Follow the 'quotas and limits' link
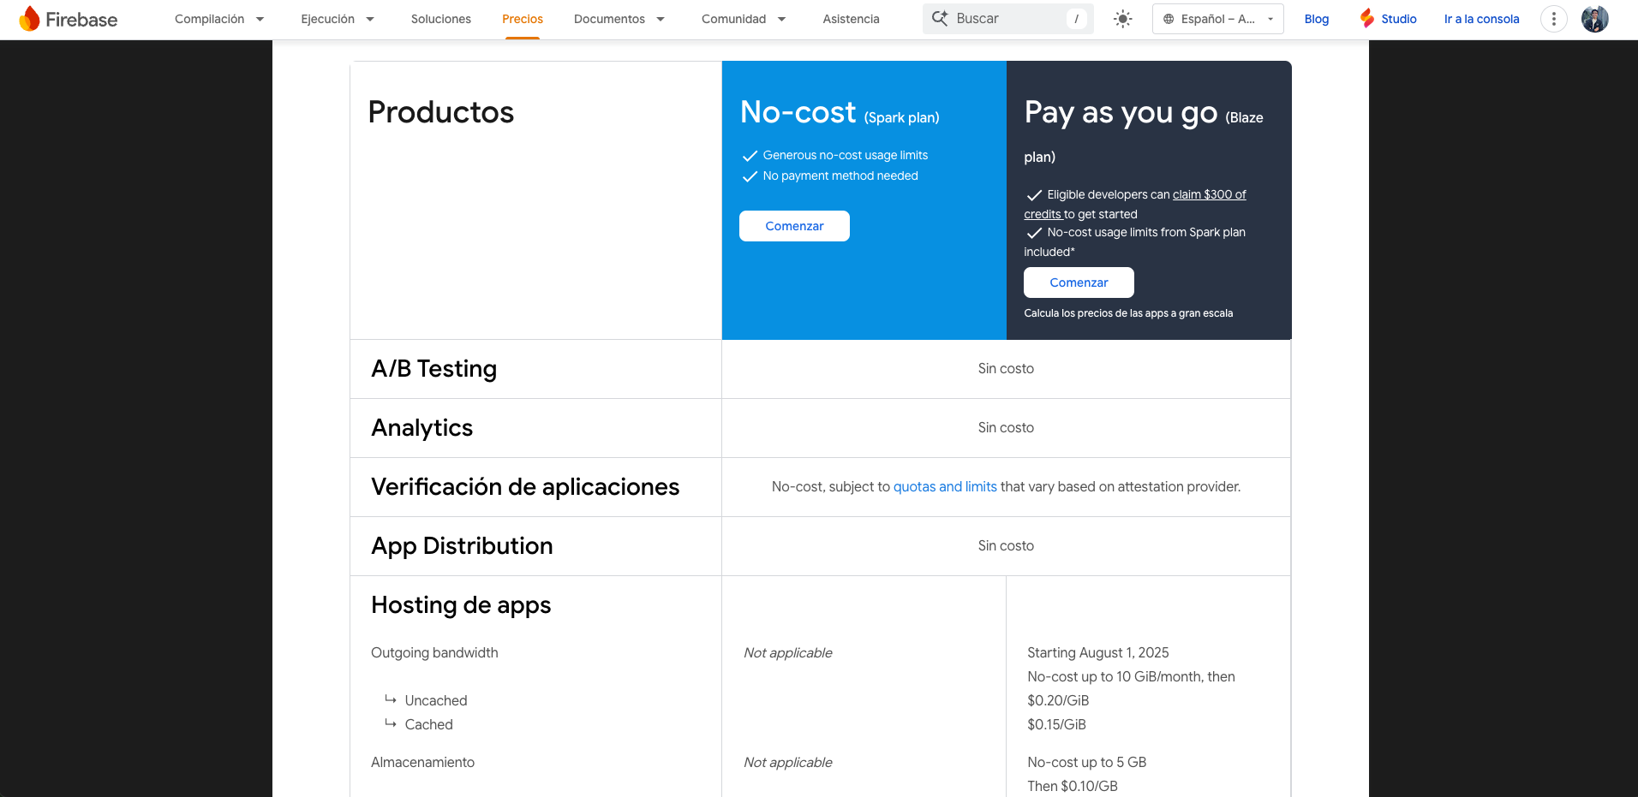 coord(945,486)
